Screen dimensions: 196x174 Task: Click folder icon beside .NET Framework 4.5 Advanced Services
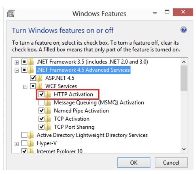tap(31, 70)
